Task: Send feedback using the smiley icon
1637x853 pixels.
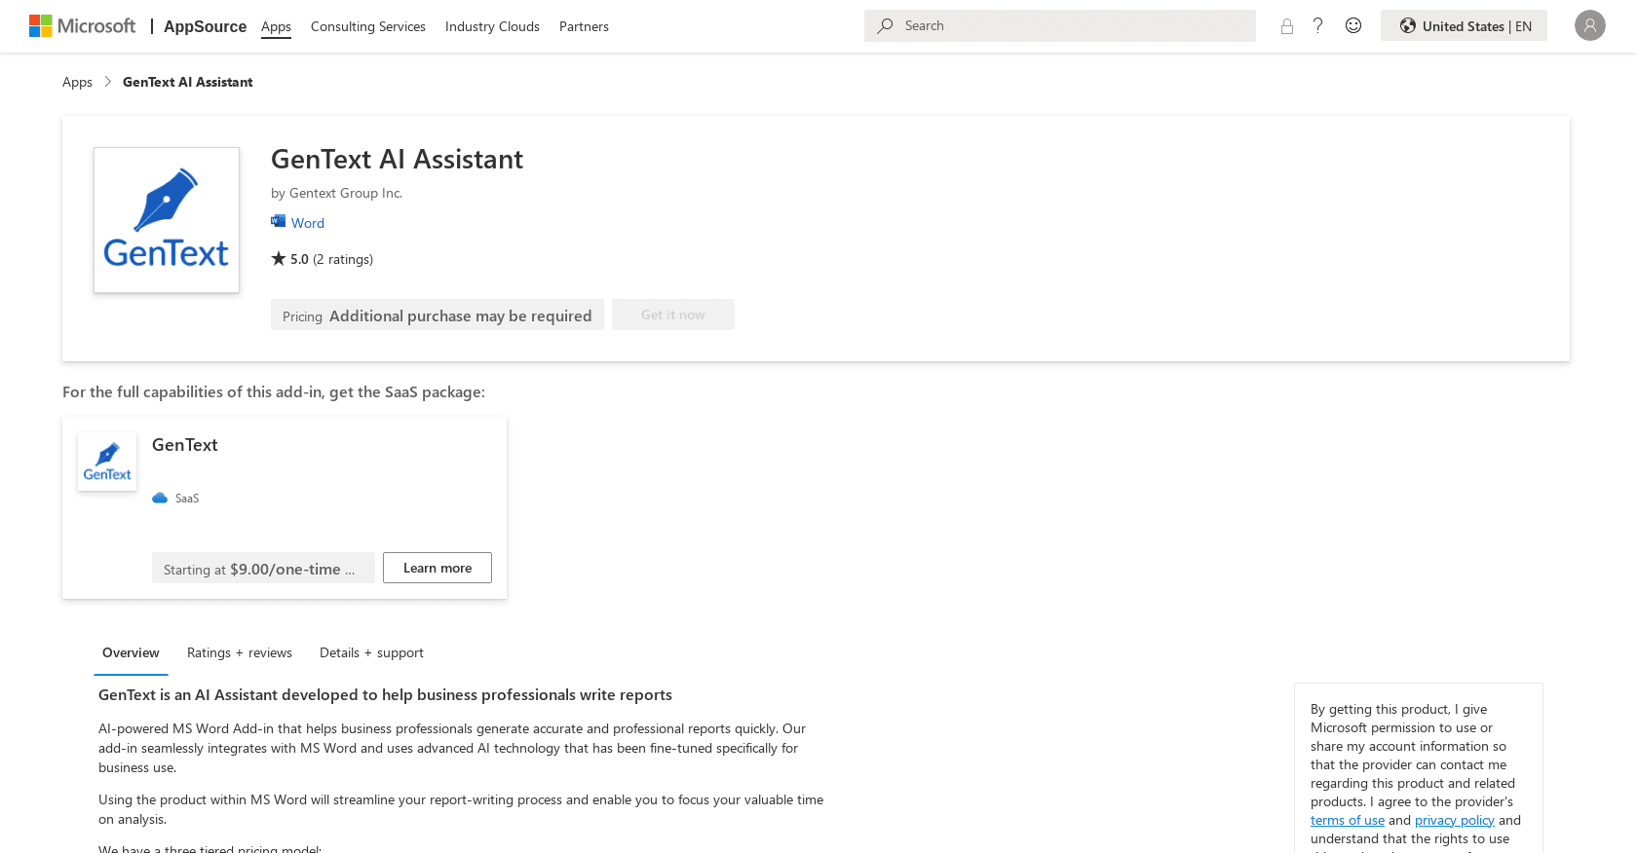Action: click(x=1353, y=25)
